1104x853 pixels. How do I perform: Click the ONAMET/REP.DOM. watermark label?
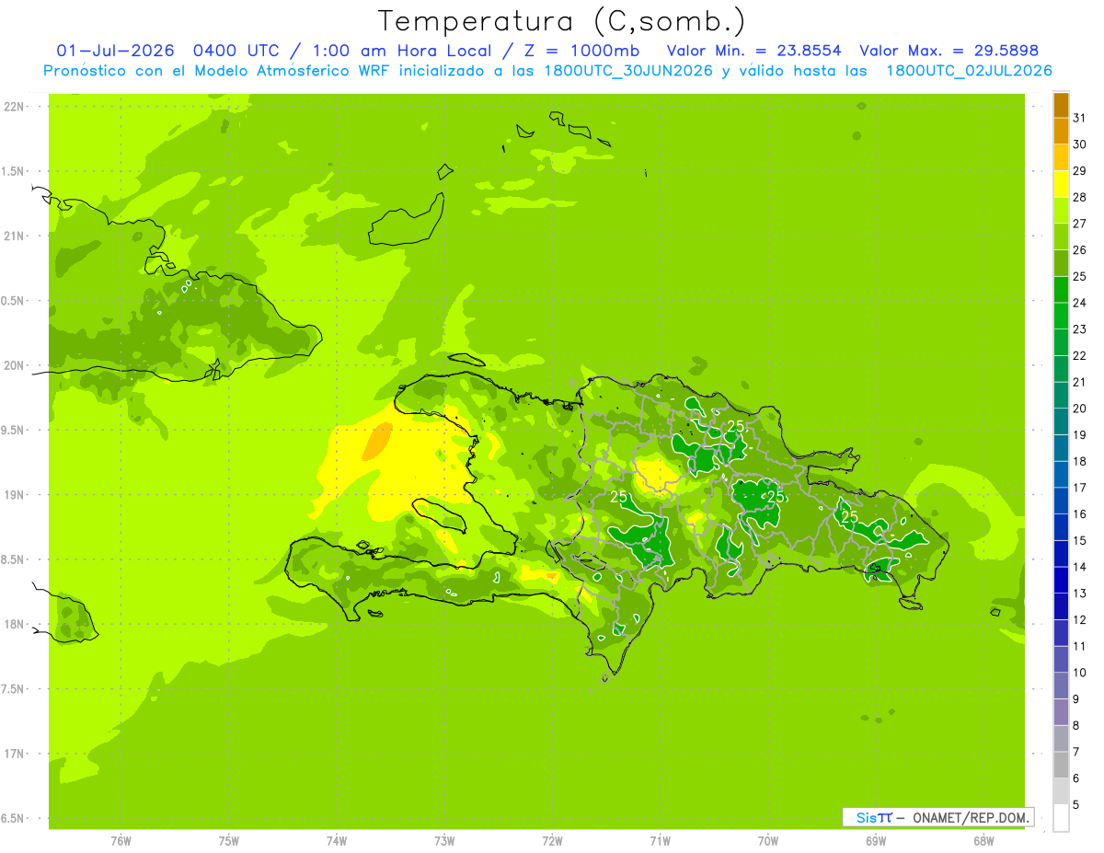(x=971, y=817)
